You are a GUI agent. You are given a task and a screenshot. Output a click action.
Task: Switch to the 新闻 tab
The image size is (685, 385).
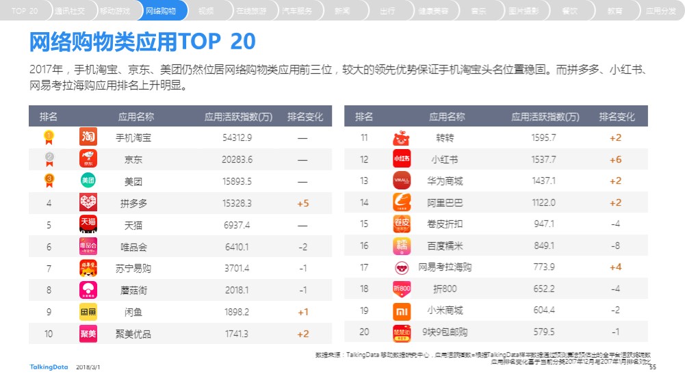pos(342,11)
